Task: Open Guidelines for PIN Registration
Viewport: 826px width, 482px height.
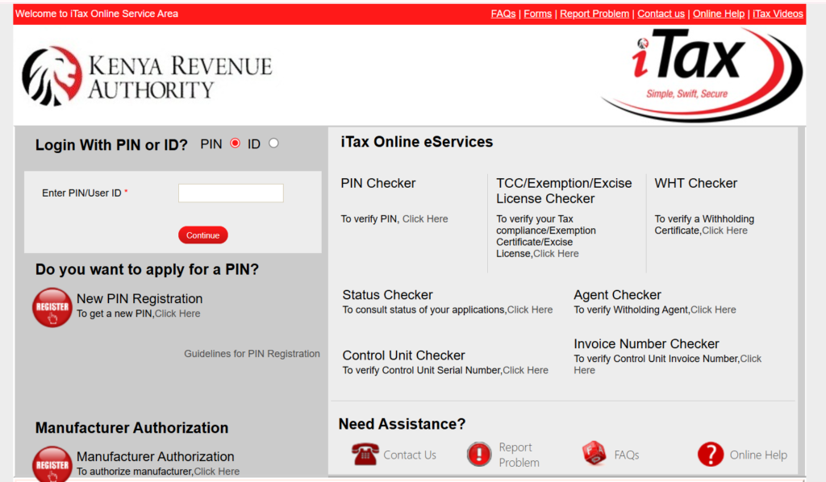Action: coord(252,353)
